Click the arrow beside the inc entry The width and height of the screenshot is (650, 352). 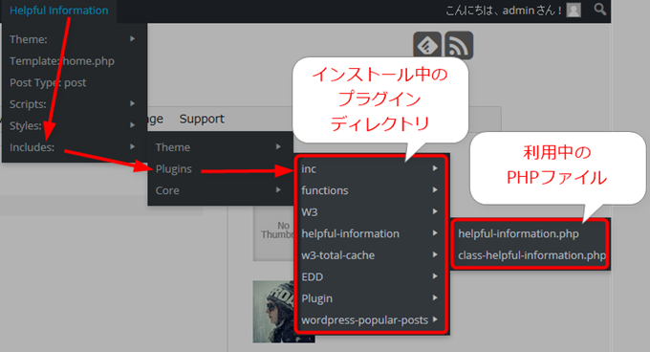click(435, 168)
